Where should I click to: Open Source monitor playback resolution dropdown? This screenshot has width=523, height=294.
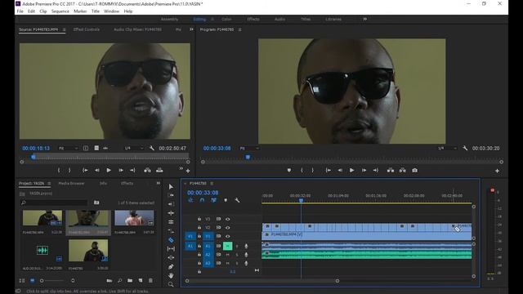tap(134, 148)
